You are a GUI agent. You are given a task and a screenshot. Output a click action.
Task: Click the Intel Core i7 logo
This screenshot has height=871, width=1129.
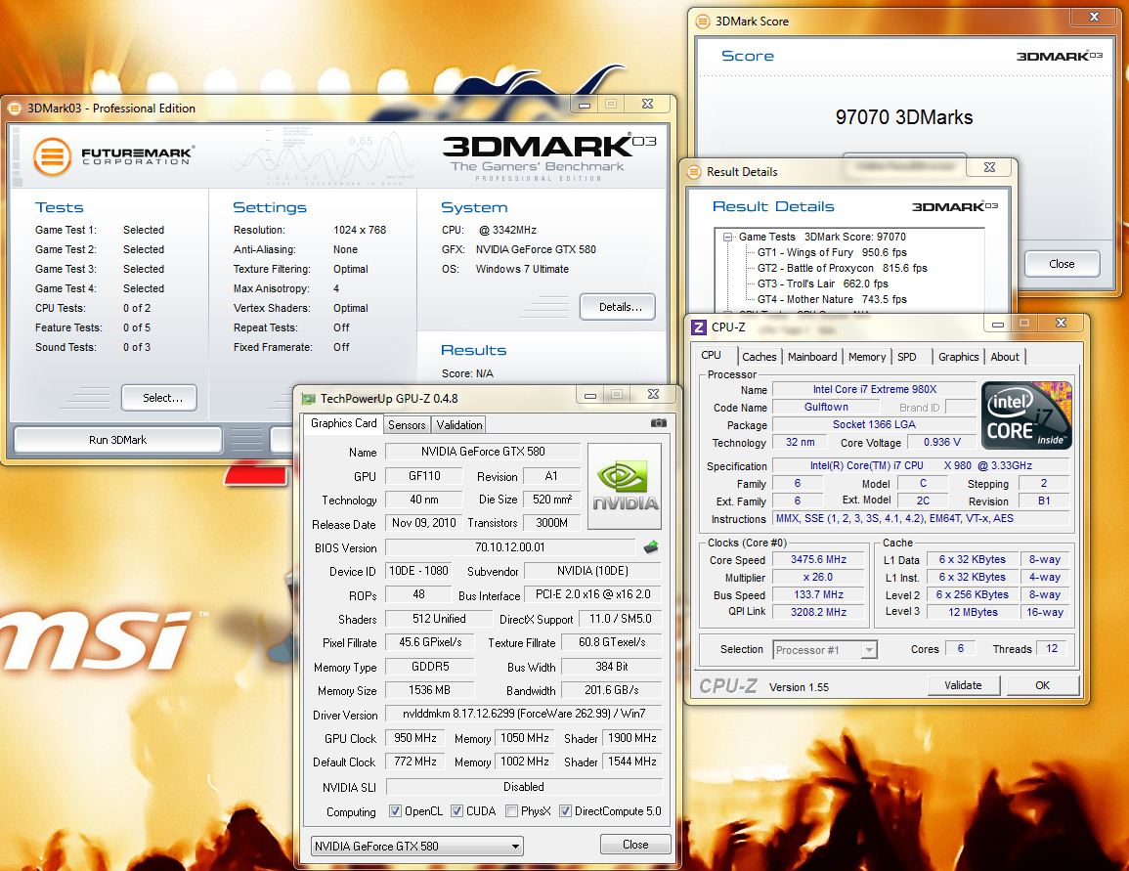pos(1026,415)
